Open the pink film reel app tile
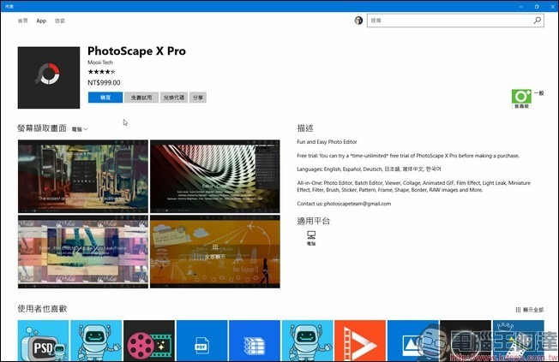559x362 pixels. click(149, 341)
